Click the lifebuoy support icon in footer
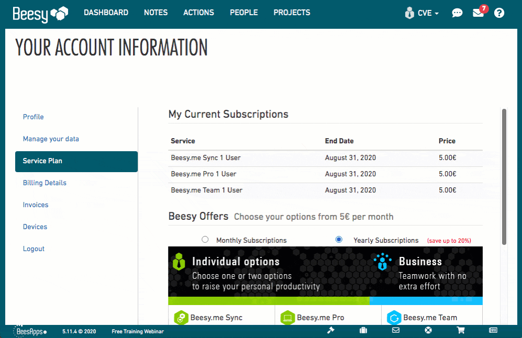The image size is (522, 338). point(428,330)
